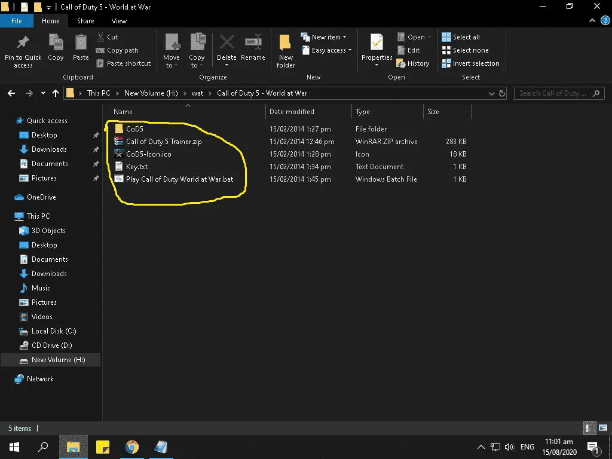612x459 pixels.
Task: Open the File ribbon tab
Action: click(x=17, y=21)
